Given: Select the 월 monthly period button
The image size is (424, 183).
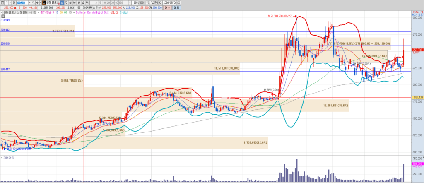Looking at the screenshot, I should [70, 2].
